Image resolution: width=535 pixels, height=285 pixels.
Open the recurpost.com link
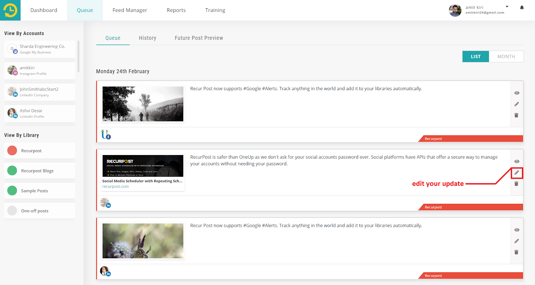(x=115, y=187)
